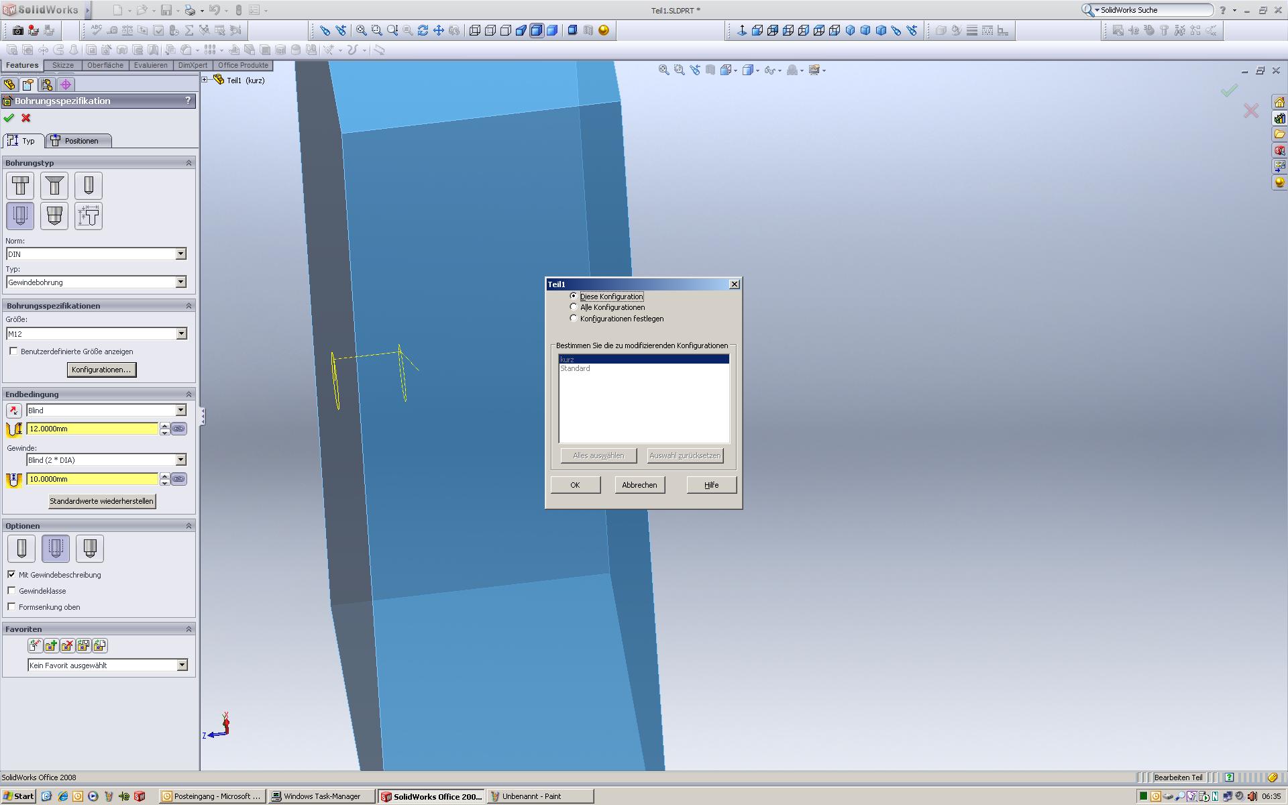
Task: Click the reverse direction end condition icon
Action: click(x=13, y=411)
